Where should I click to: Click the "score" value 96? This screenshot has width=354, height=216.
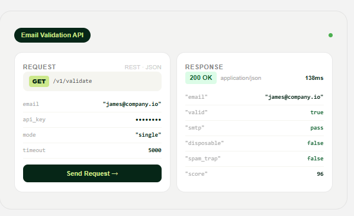pos(320,174)
